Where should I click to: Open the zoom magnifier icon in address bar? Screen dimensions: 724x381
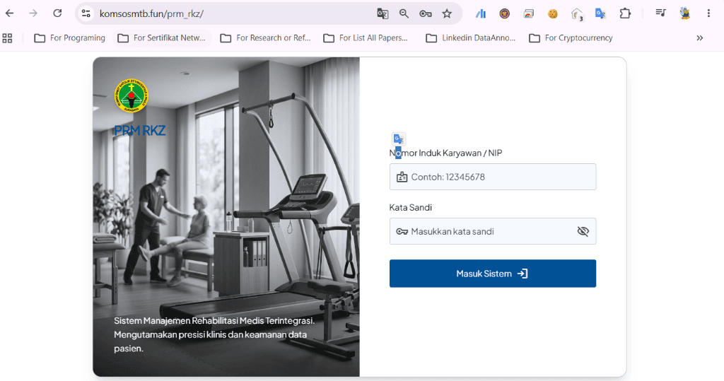404,14
